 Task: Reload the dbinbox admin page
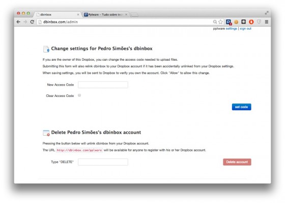click(32, 22)
